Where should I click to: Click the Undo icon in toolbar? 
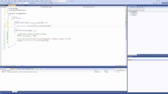(12, 3)
